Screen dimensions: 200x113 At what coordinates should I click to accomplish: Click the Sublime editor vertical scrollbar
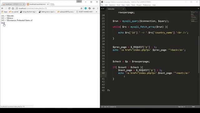199,55
